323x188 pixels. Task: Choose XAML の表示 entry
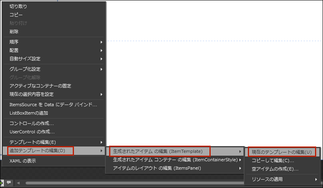point(54,161)
